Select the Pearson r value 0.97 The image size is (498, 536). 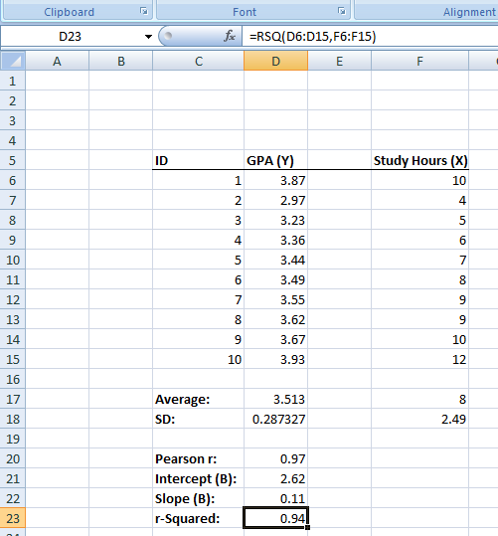pyautogui.click(x=275, y=458)
